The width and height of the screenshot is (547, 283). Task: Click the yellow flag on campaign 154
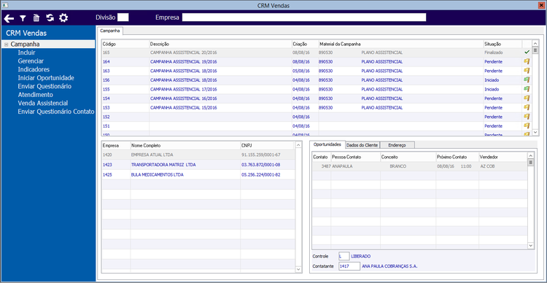pos(527,98)
